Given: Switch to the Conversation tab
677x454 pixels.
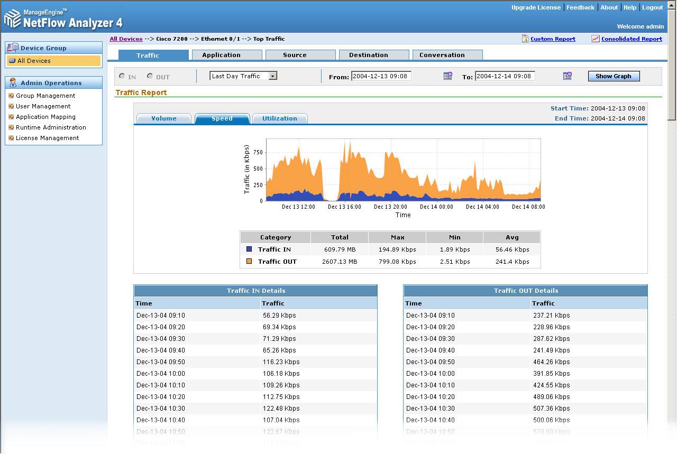Looking at the screenshot, I should click(447, 55).
